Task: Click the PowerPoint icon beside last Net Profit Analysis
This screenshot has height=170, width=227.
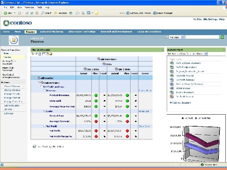Action: pos(172,96)
